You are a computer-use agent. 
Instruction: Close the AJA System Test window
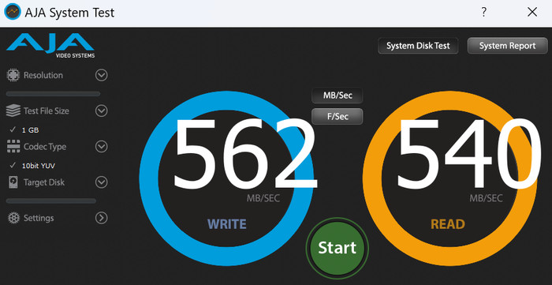532,12
